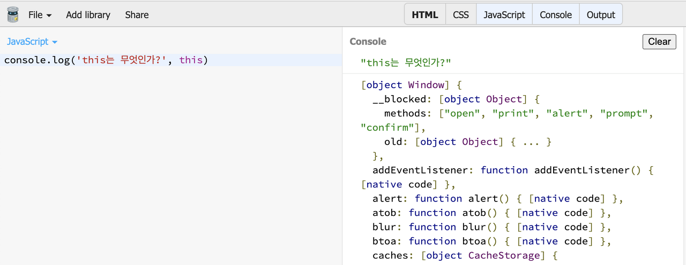The height and width of the screenshot is (265, 686).
Task: Expand the old: [object Object] { ... } entry
Action: [x=468, y=142]
